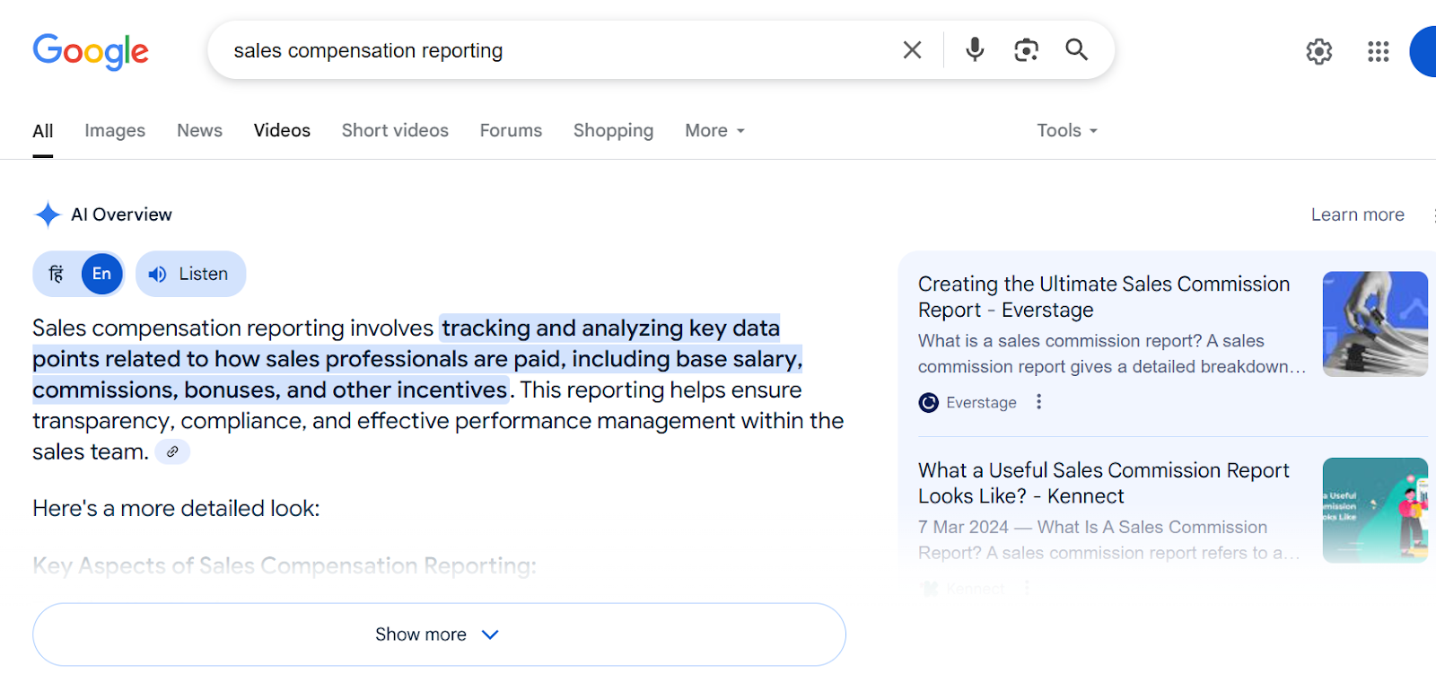The image size is (1436, 674).
Task: Click the AI Overview heading text
Action: tap(121, 214)
